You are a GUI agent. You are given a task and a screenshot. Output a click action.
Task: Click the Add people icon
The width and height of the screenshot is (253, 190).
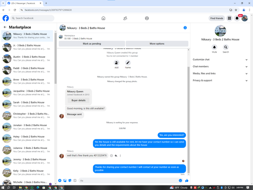point(116,63)
